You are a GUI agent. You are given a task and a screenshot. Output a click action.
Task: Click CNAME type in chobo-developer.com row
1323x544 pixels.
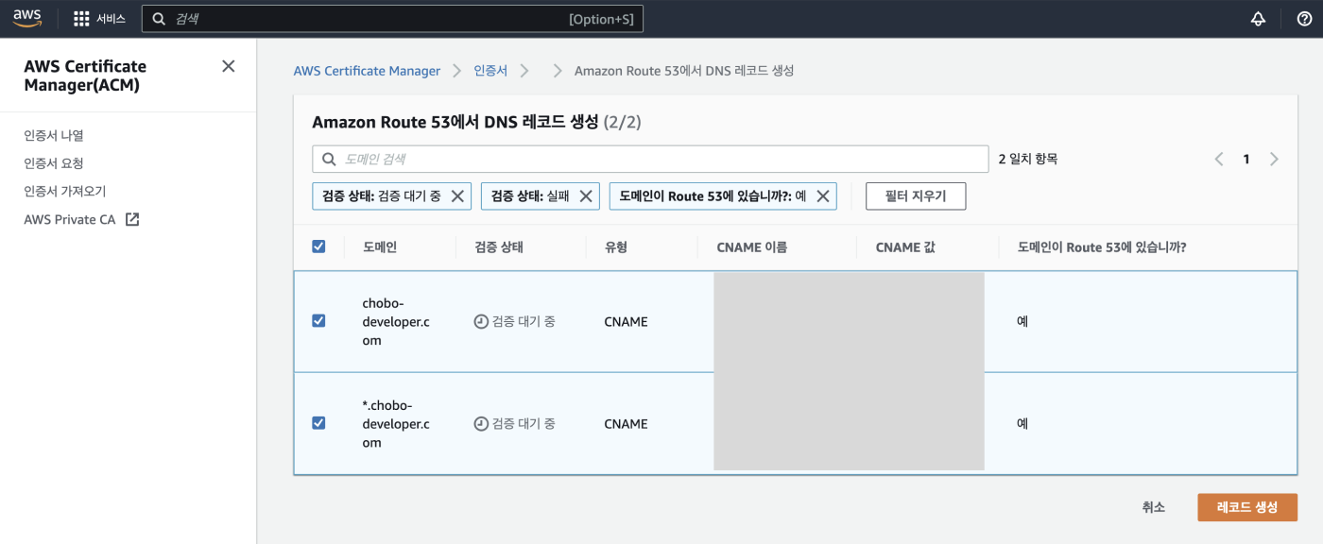click(627, 322)
